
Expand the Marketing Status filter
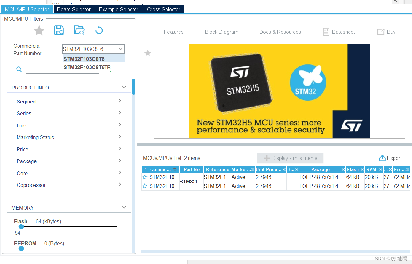(120, 137)
